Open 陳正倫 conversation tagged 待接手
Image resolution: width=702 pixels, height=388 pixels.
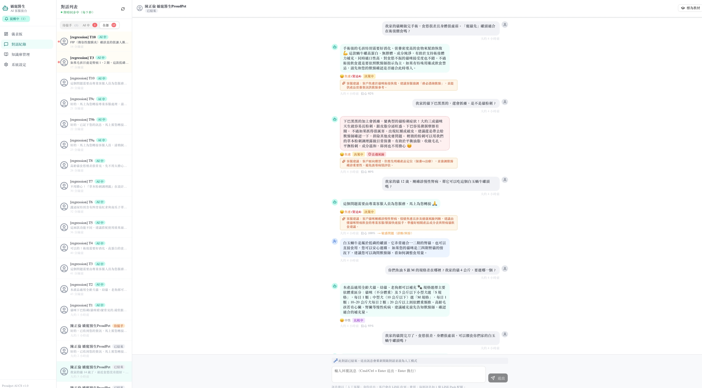coord(94,330)
